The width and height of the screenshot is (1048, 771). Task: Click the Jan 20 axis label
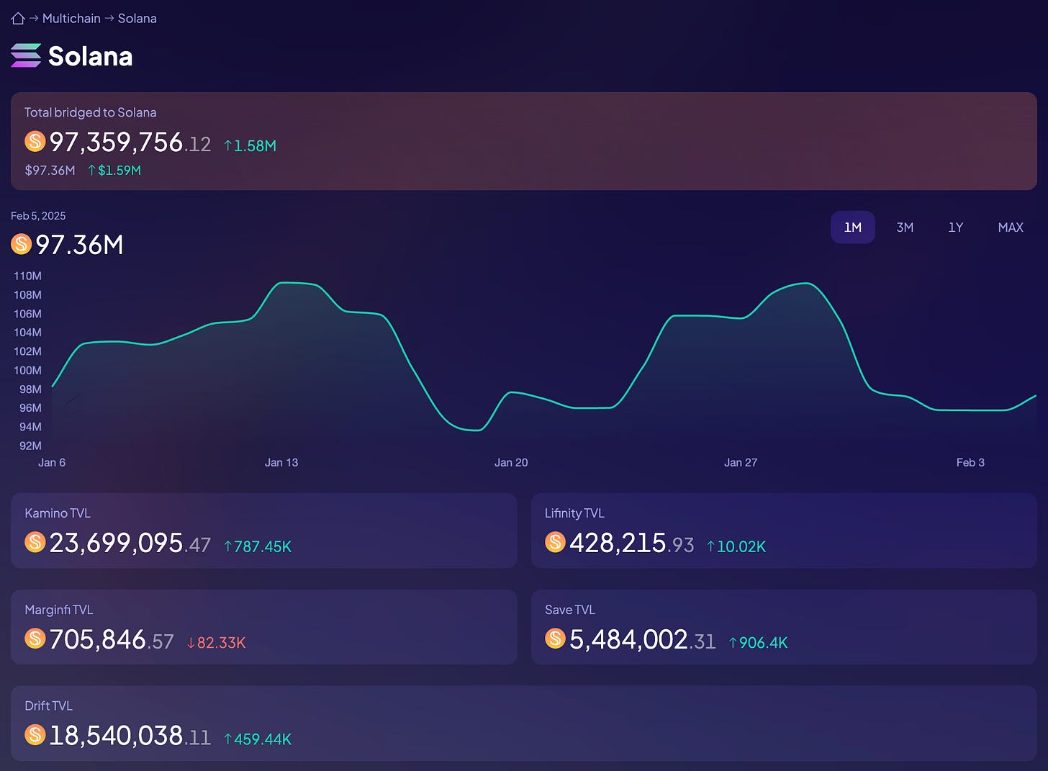tap(511, 463)
